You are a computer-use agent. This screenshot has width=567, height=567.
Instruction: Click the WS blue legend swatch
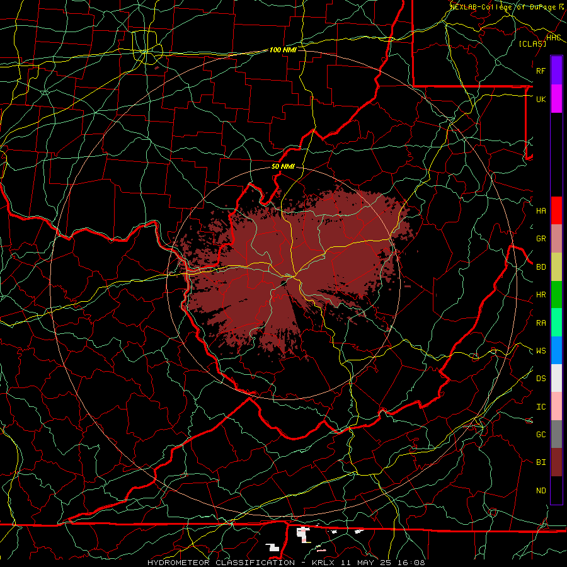click(556, 350)
